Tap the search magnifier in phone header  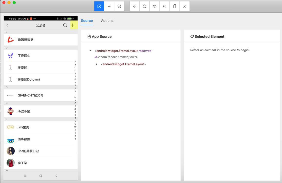tap(65, 25)
